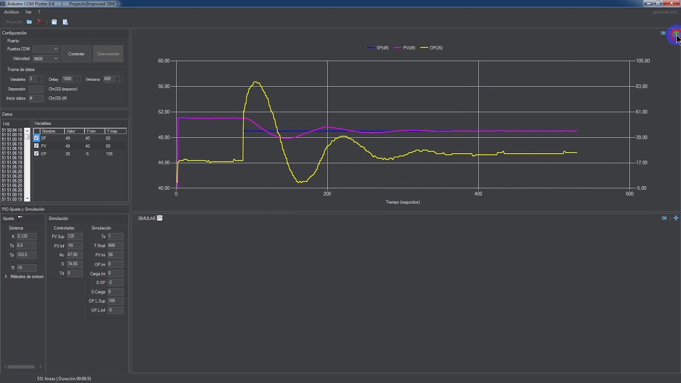
Task: Click the OP.L.Inf field showing -5
Action: pos(115,310)
